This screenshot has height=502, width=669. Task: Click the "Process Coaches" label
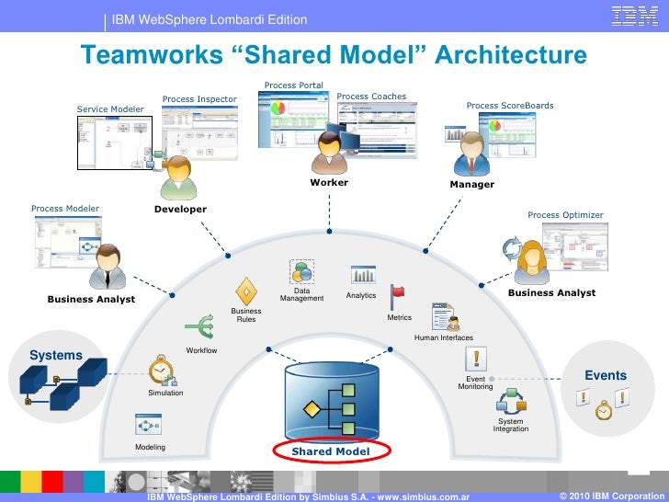pos(371,96)
